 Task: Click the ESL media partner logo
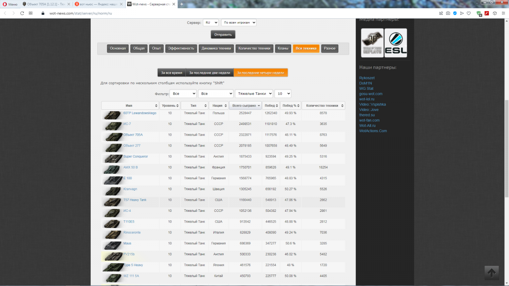[395, 43]
